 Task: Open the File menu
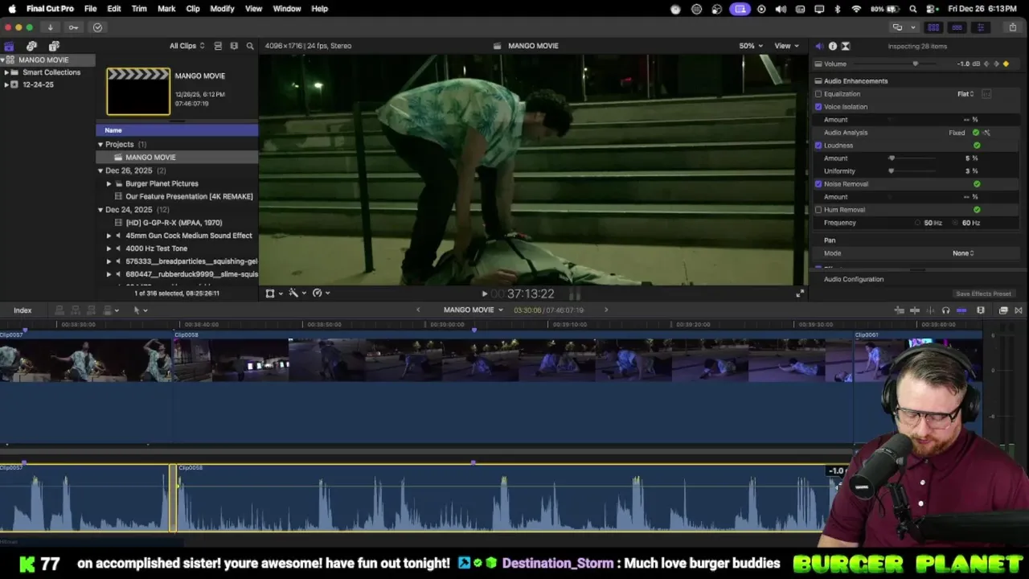[91, 9]
